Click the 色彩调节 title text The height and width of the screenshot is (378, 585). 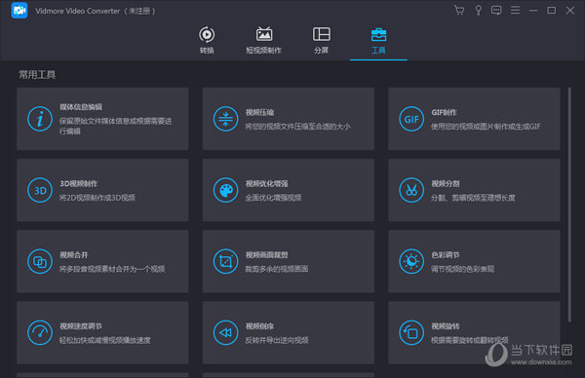(446, 254)
